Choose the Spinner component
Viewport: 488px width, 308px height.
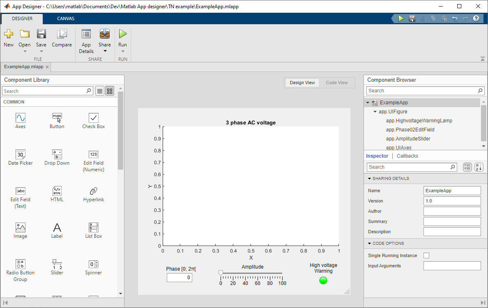pos(93,264)
